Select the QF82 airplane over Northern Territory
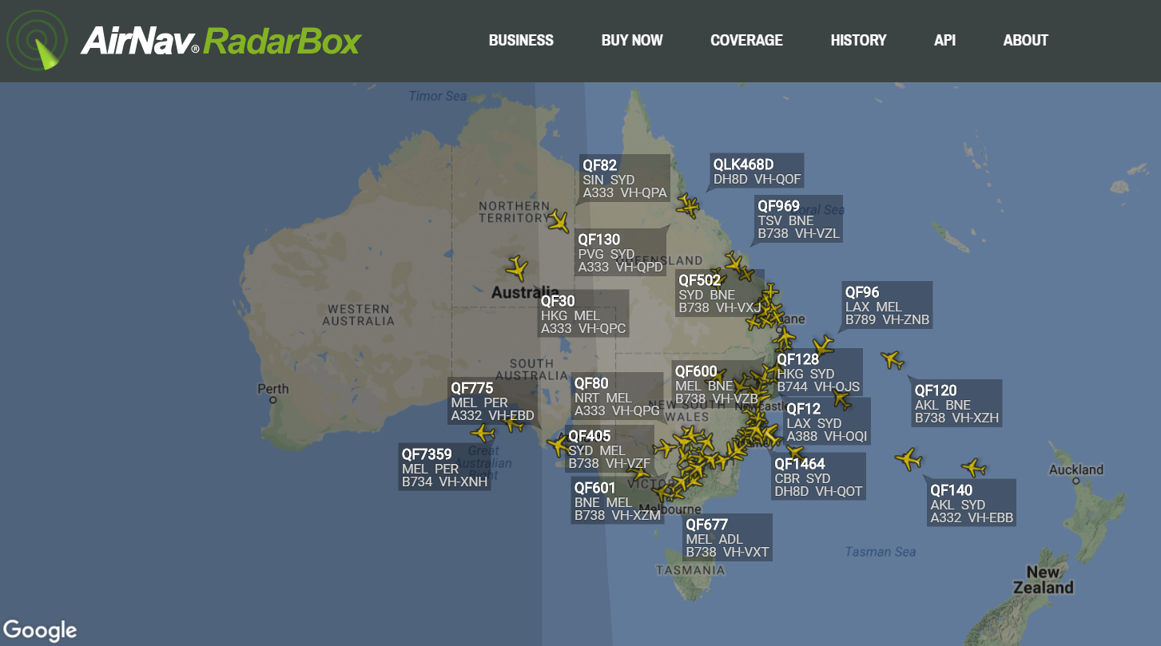1161x646 pixels. (559, 220)
